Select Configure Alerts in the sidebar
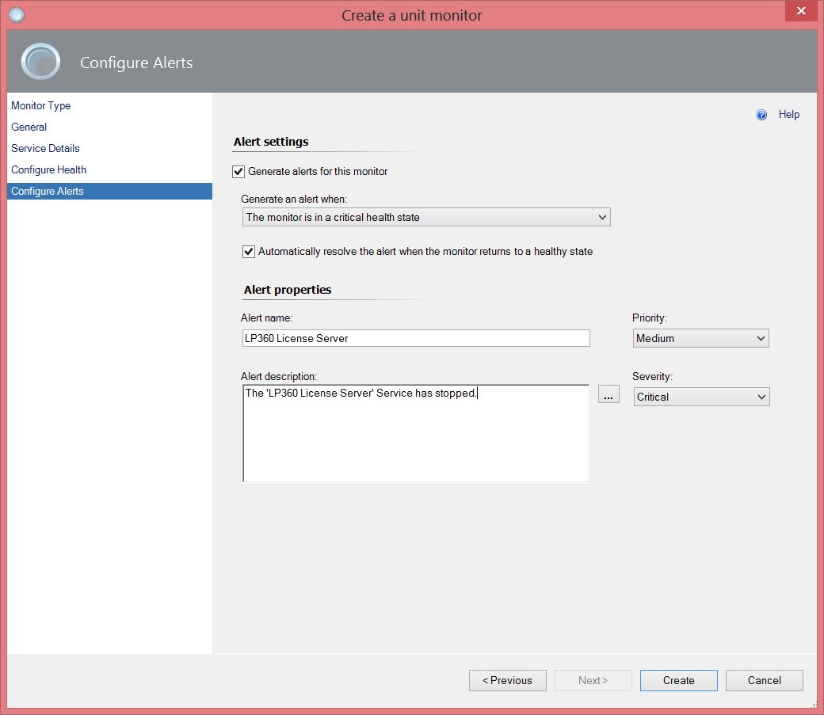The image size is (824, 715). [48, 191]
